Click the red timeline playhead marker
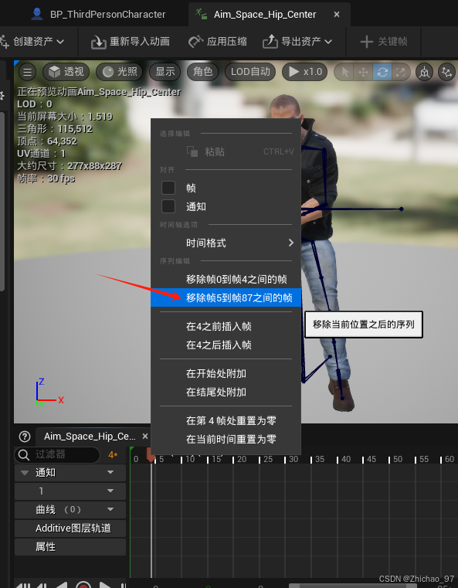The width and height of the screenshot is (458, 588). [x=151, y=455]
